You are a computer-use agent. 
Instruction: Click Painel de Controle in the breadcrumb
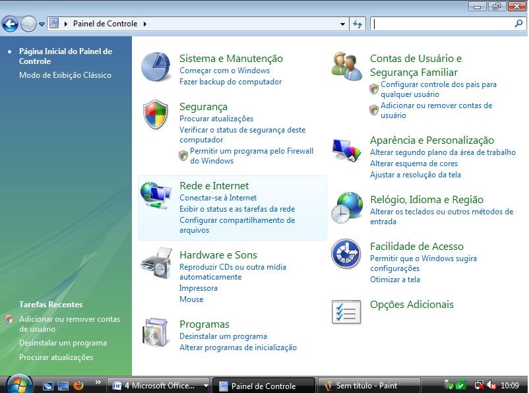click(x=106, y=24)
